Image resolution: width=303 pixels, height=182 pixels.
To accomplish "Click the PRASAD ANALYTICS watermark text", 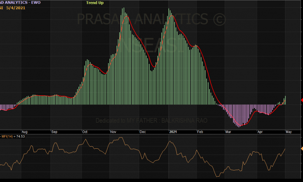I will [151, 19].
